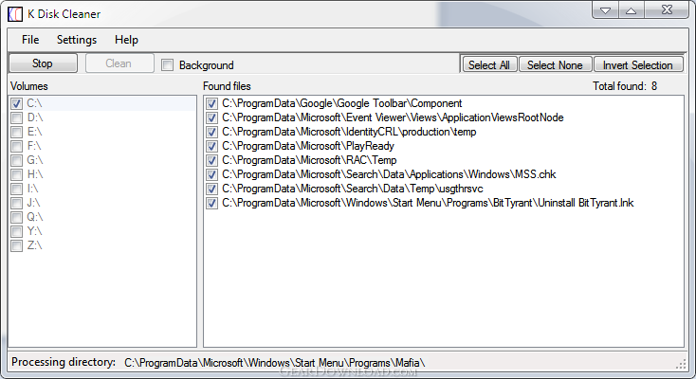Uncheck the MSS.chk file checkbox

coord(212,175)
